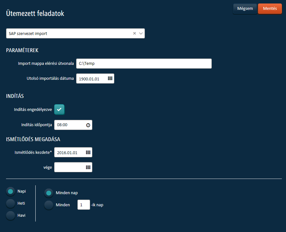286x232 pixels.
Task: Clear the SAP szervezet import selection
Action: (134, 33)
